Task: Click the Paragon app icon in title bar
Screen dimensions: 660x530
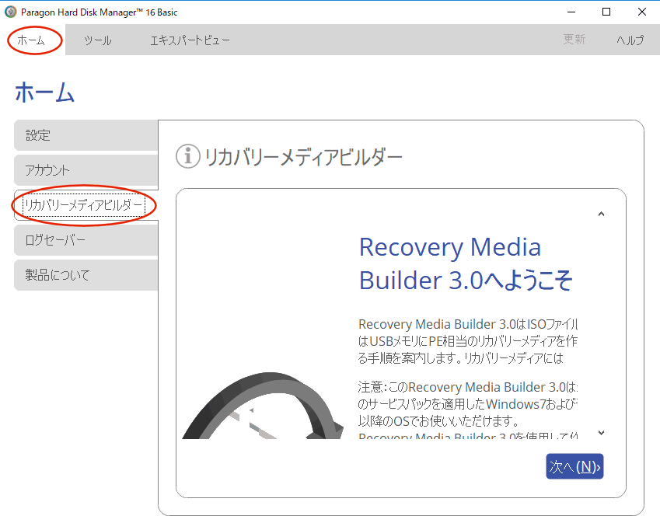Action: 11,12
